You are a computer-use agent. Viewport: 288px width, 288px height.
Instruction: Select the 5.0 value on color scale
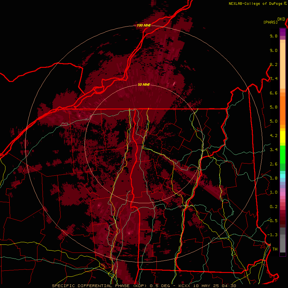[274, 121]
